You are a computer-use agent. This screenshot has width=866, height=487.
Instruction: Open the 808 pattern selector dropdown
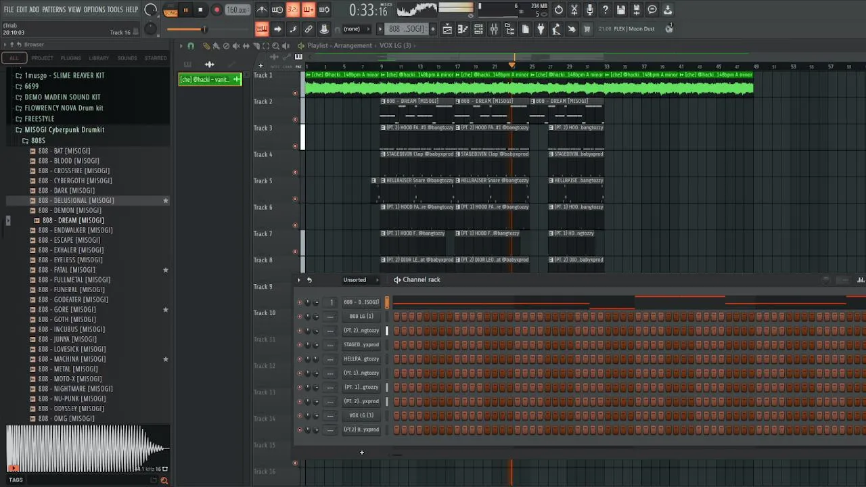407,29
